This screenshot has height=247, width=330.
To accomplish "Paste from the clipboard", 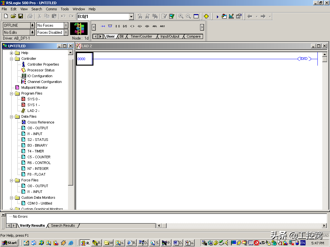I will [54, 16].
